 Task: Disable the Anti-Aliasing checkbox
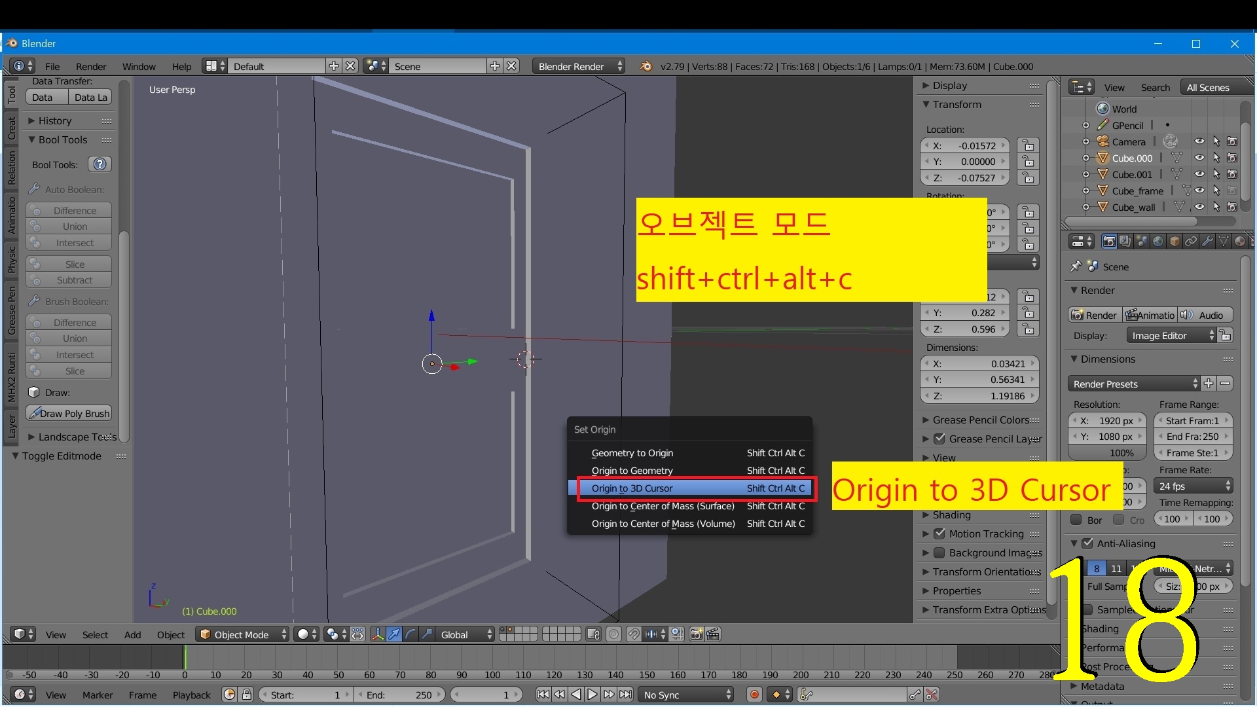1087,543
